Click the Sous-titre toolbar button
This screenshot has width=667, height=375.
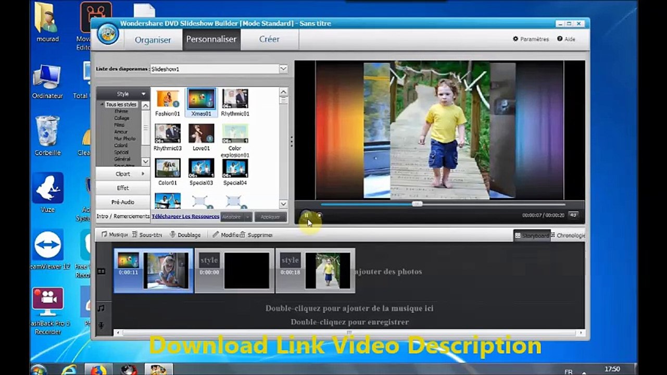147,235
